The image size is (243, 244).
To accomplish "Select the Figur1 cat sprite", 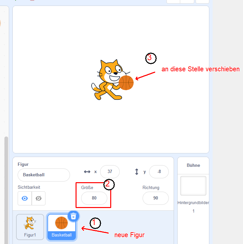I will [30, 227].
